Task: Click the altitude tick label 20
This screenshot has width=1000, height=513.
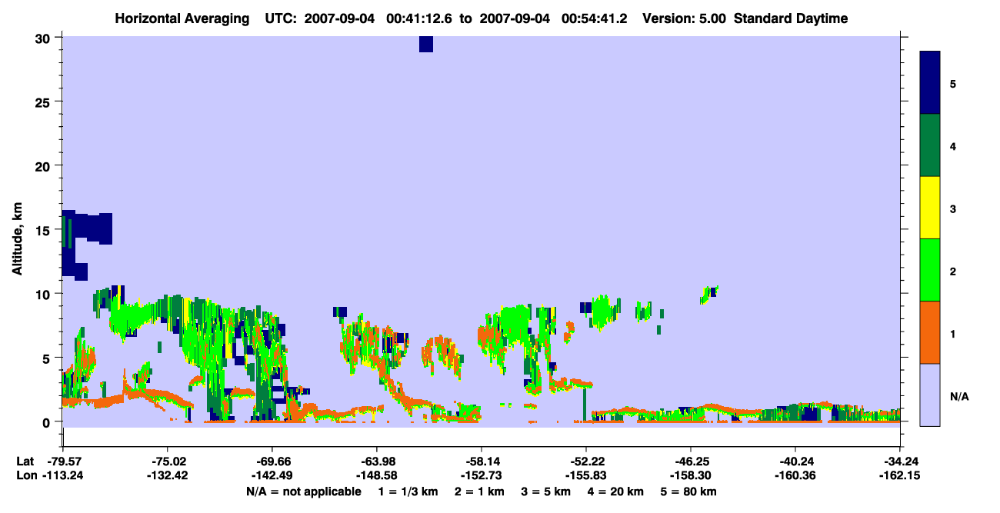Action: pos(45,165)
